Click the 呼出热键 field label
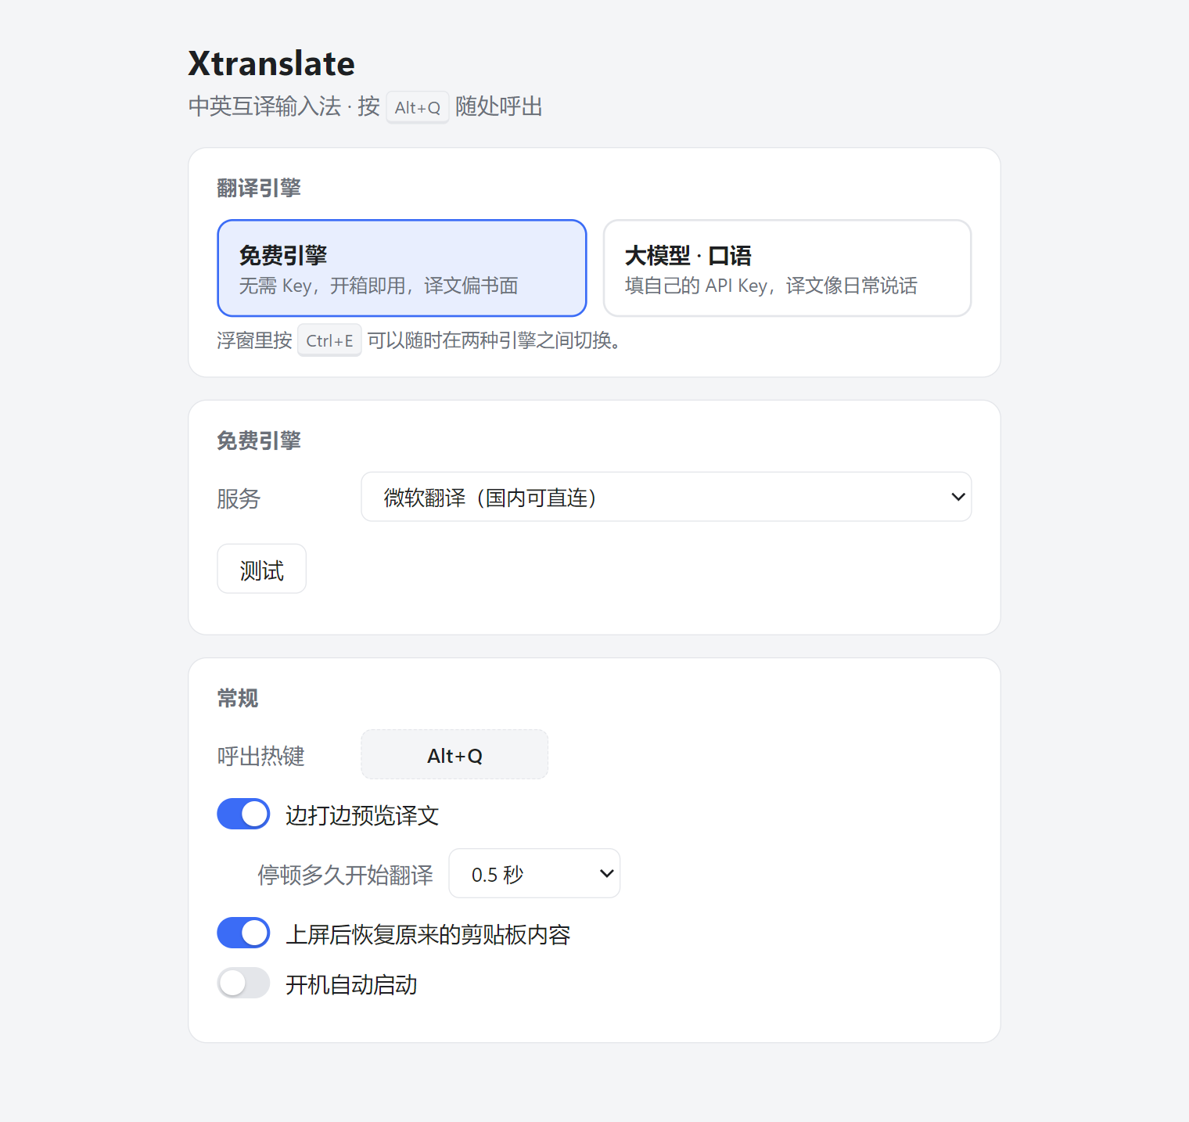This screenshot has height=1122, width=1189. point(260,756)
